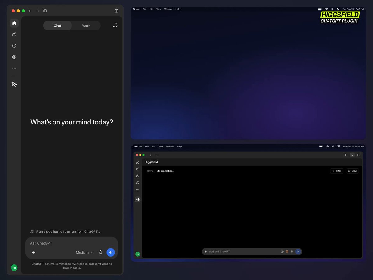373x280 pixels.
Task: Click the microphone in the Work with ChatGPT bar
Action: click(x=292, y=252)
